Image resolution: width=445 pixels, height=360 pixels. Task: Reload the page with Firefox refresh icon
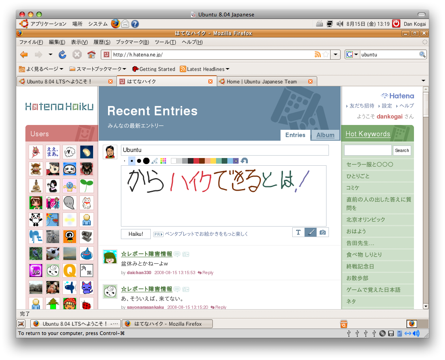click(x=62, y=54)
